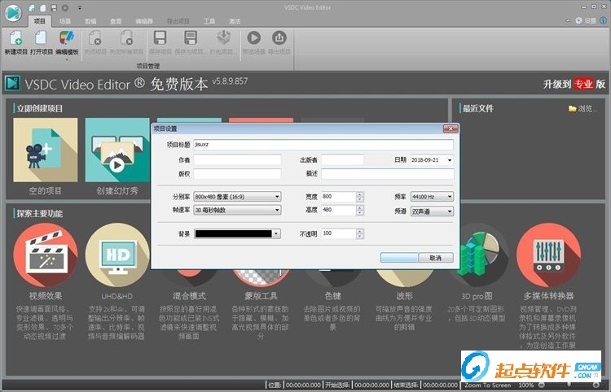This screenshot has width=611, height=392.
Task: Adjust 不透明 opacity with the stepper
Action: coord(360,233)
